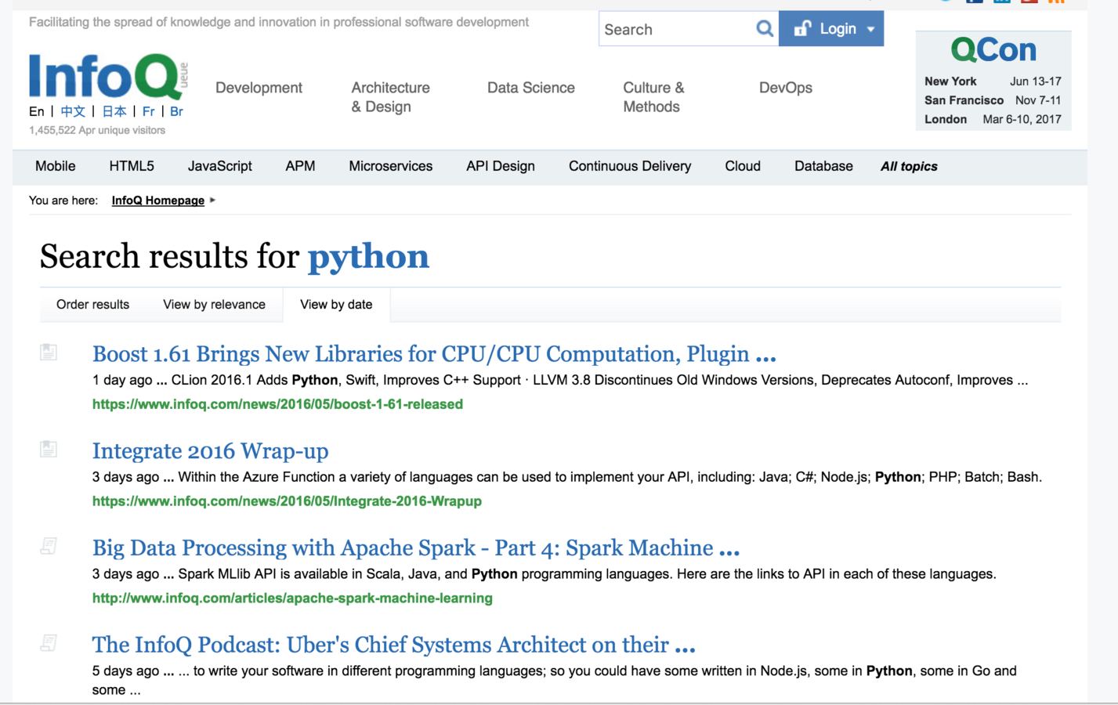The height and width of the screenshot is (705, 1118).
Task: Expand the Login dropdown arrow
Action: pos(870,30)
